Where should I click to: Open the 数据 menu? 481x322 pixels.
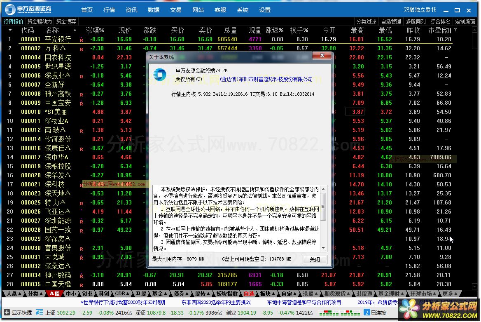tap(153, 10)
